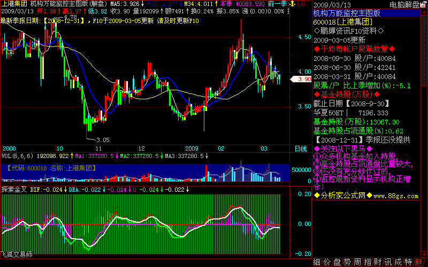Switch to the 势 tab
The width and height of the screenshot is (428, 267).
tap(347, 262)
